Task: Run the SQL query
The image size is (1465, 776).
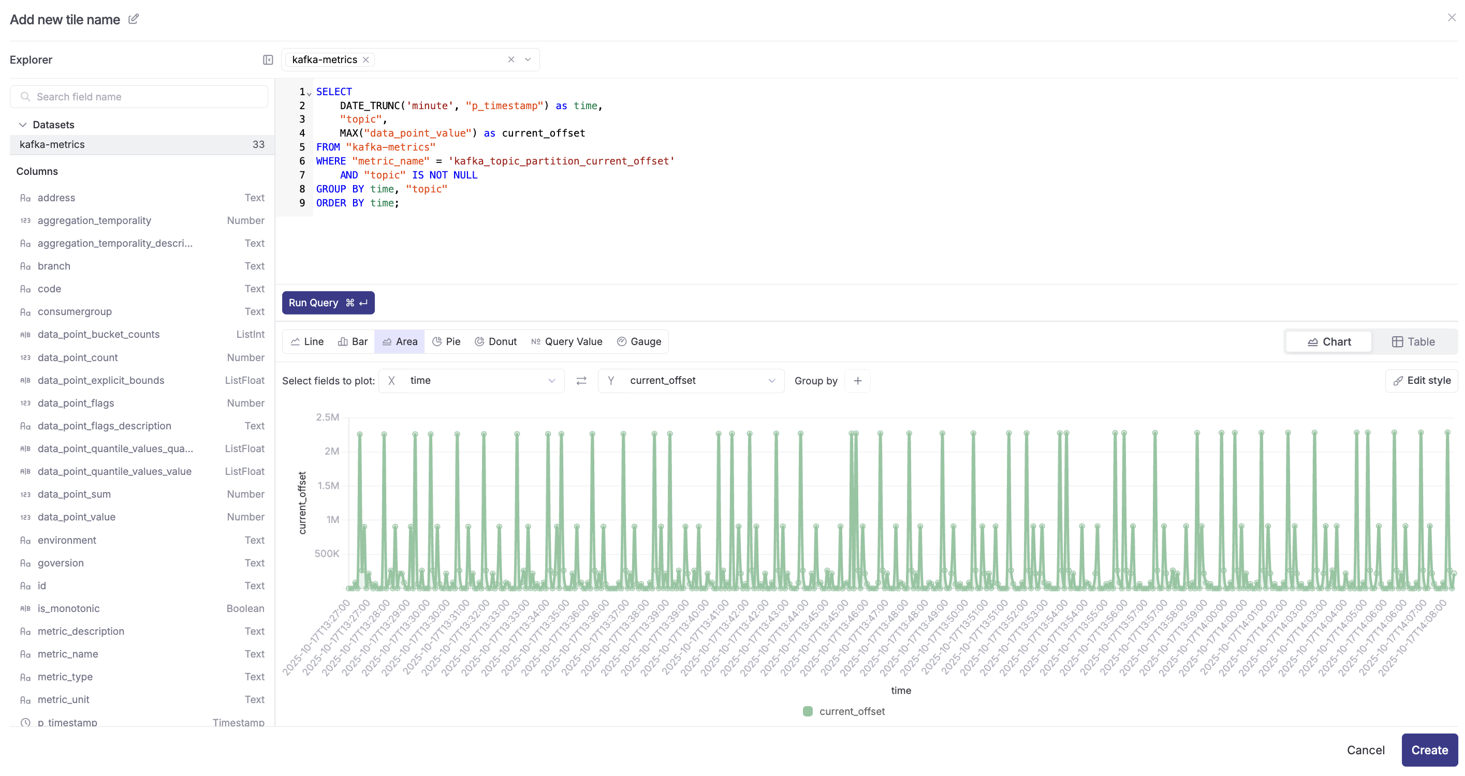Action: click(x=328, y=303)
